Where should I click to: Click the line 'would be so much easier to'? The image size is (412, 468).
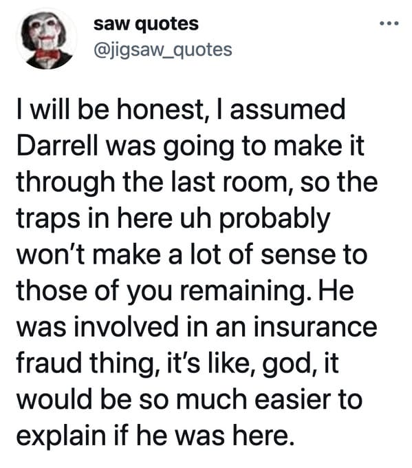(189, 399)
